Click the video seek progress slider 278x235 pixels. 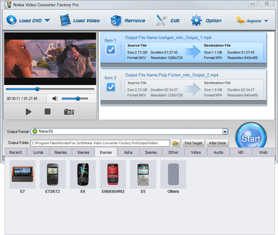point(50,89)
